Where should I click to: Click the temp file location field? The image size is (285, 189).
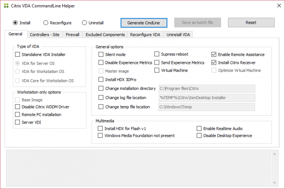pyautogui.click(x=207, y=107)
